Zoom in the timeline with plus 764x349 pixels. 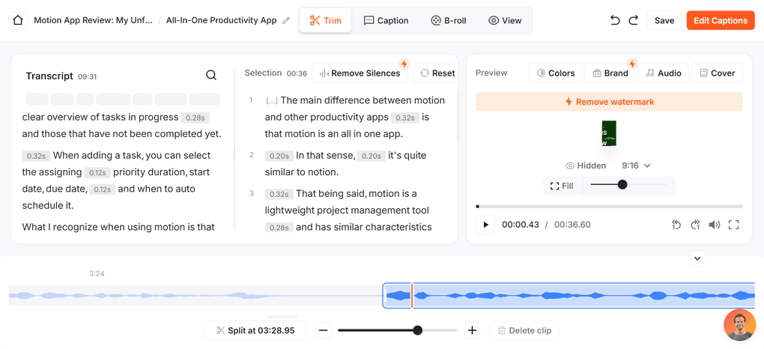[472, 330]
